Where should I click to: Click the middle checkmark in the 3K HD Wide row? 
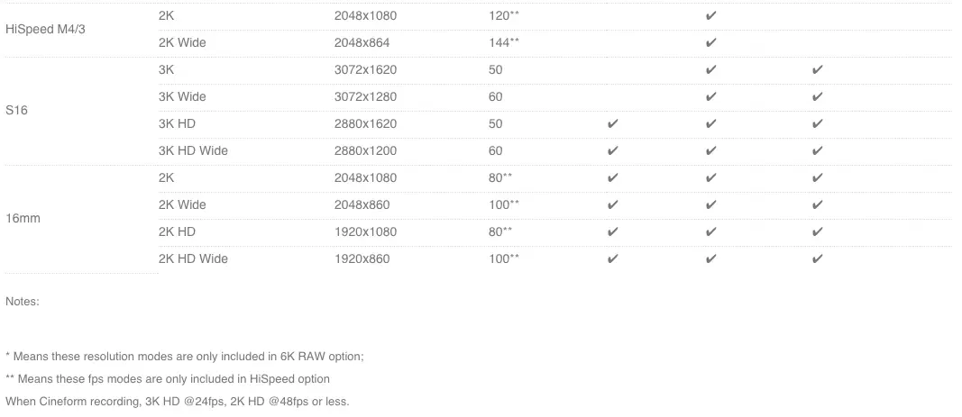(710, 150)
